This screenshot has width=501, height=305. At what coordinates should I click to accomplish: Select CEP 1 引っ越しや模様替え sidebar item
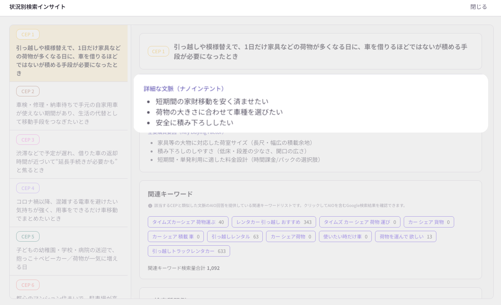69,53
